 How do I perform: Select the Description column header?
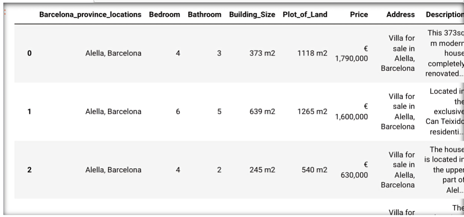click(445, 15)
